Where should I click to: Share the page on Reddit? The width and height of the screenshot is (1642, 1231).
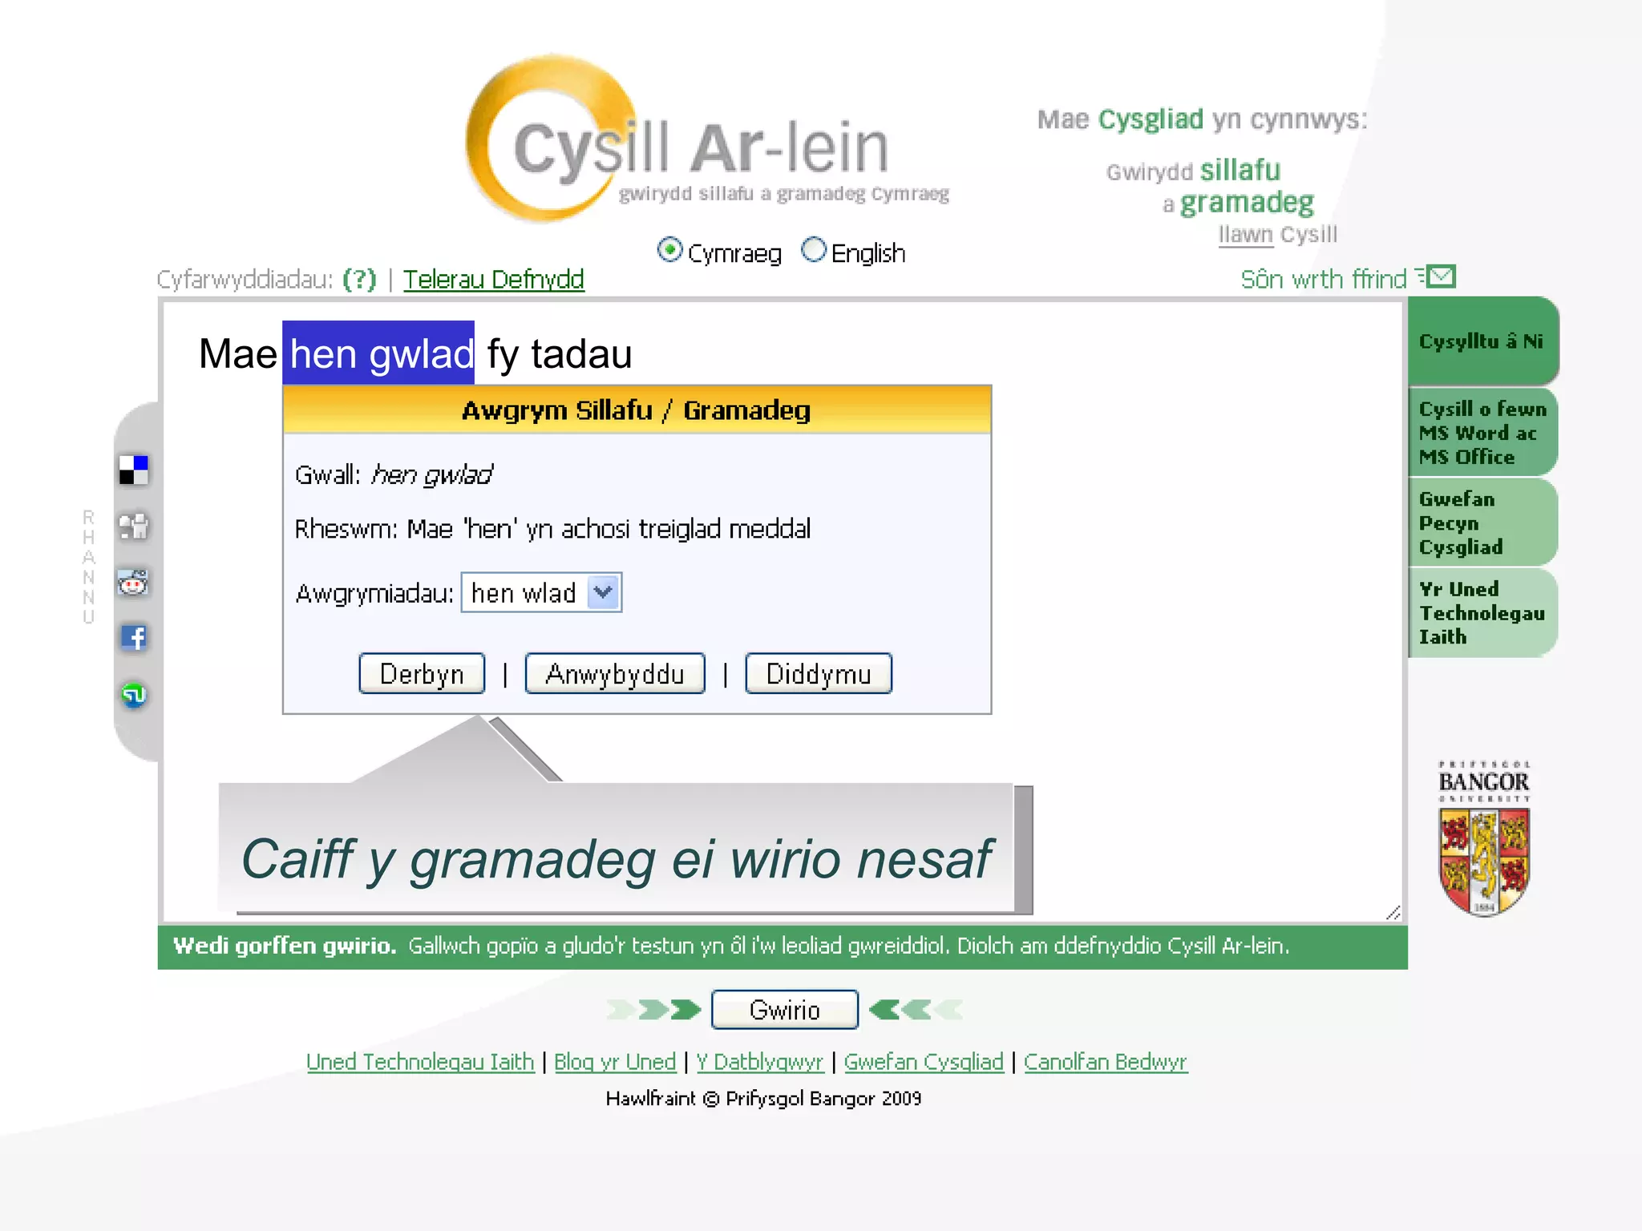click(x=134, y=583)
